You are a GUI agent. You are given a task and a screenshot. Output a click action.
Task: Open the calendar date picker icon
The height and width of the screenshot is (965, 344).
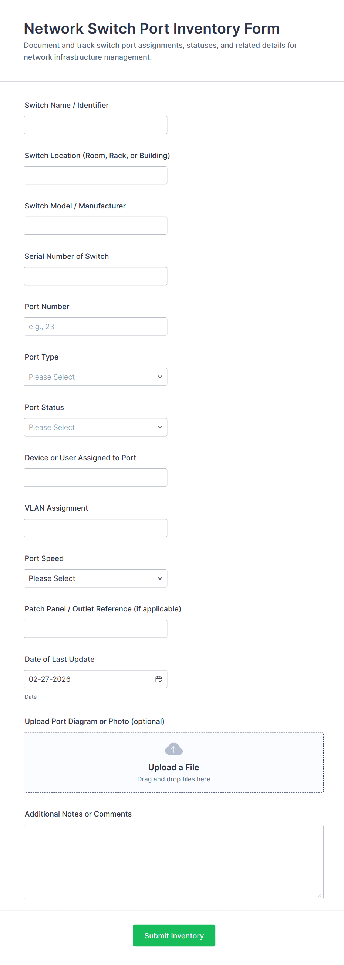coord(159,679)
